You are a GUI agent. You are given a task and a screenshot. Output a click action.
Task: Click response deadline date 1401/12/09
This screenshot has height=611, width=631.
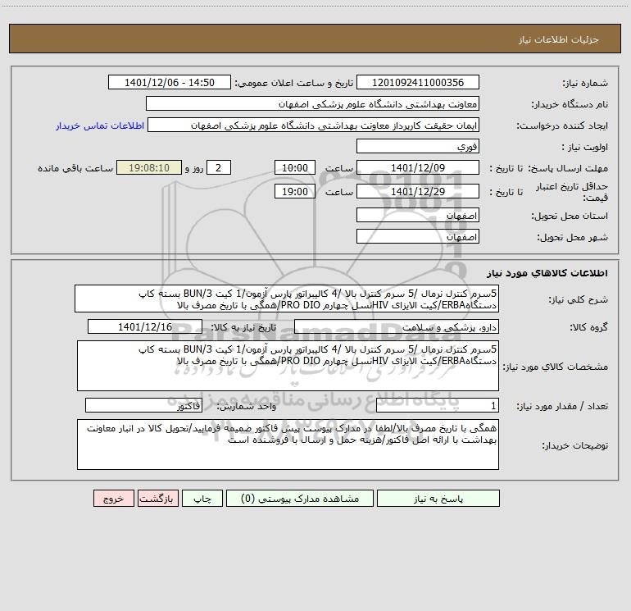pyautogui.click(x=418, y=167)
